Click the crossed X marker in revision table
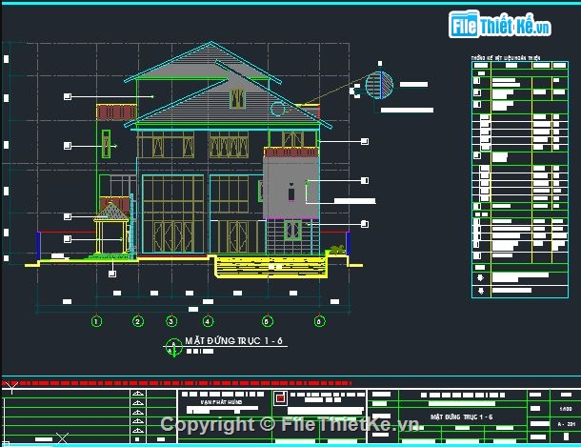Screen dimensions: 581x447 [62, 438]
